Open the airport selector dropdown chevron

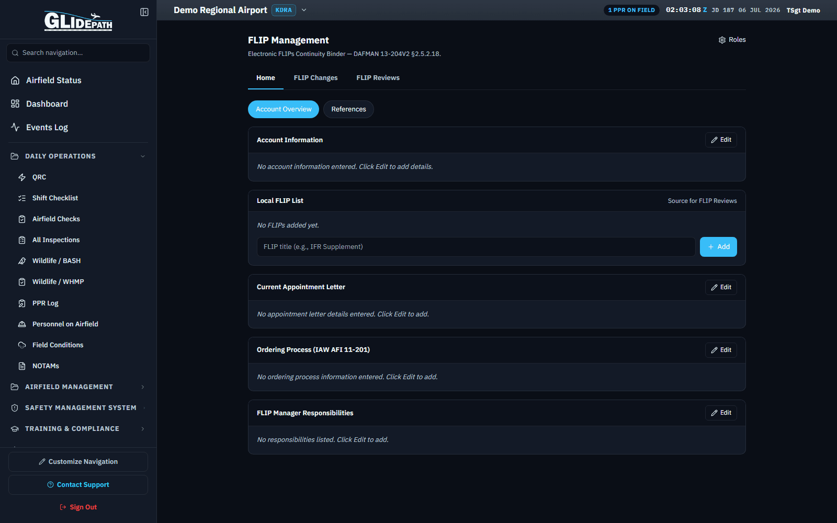[x=304, y=10]
